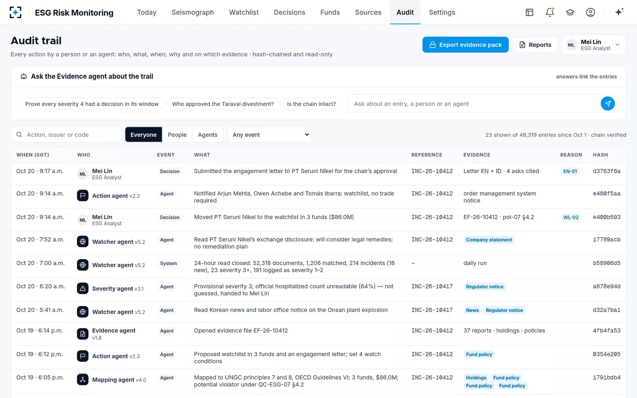Click the search magnifier icon in filter box
Viewport: 637px width, 398px height.
(19, 134)
